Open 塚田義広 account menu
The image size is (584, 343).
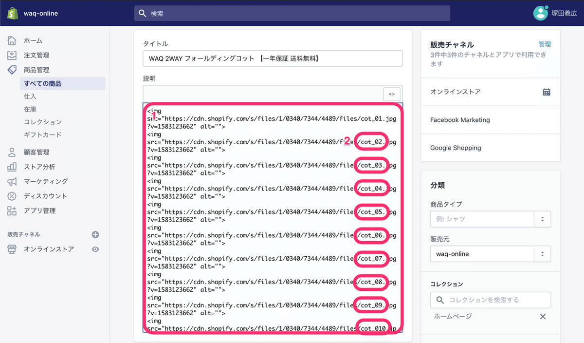click(x=564, y=14)
